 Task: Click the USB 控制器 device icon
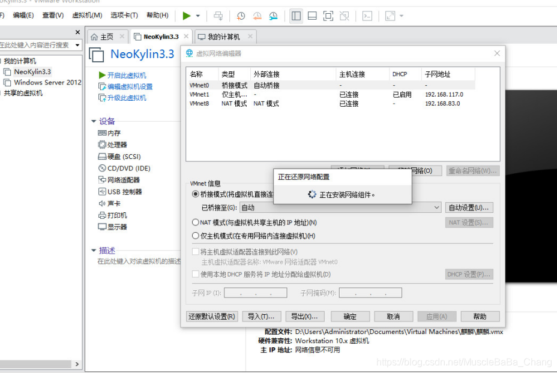coord(102,192)
